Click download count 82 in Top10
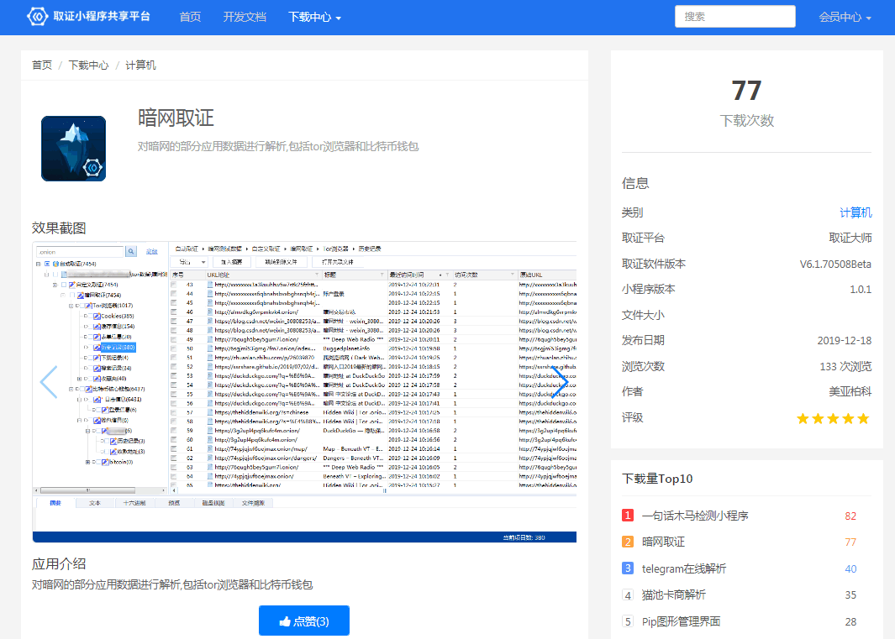The image size is (895, 639). [x=850, y=516]
